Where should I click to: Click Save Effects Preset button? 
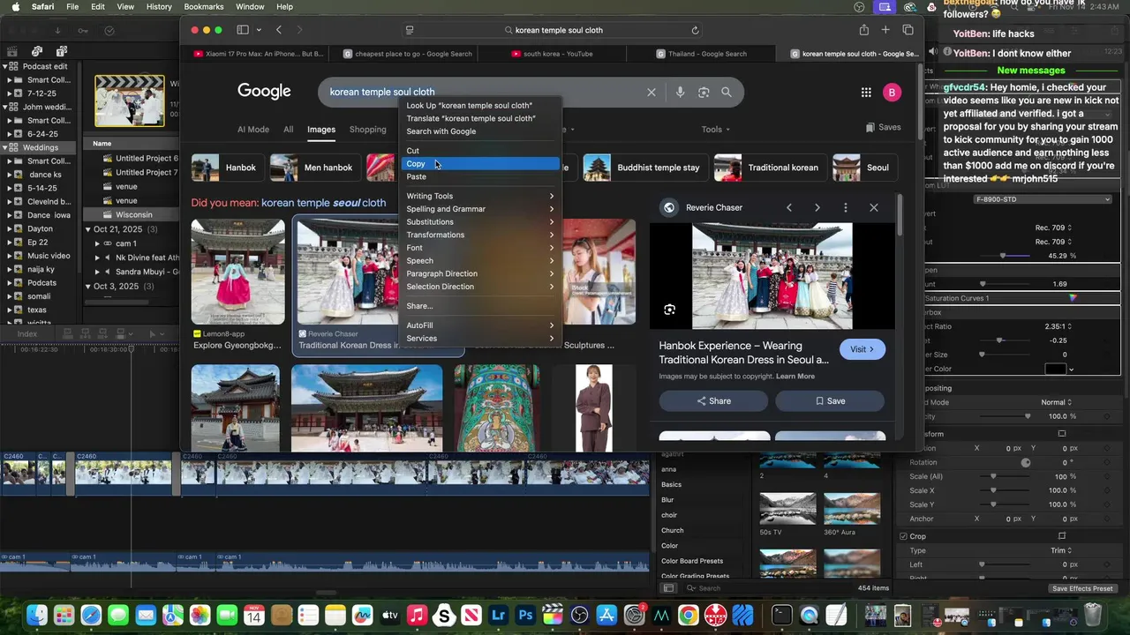pos(1082,588)
